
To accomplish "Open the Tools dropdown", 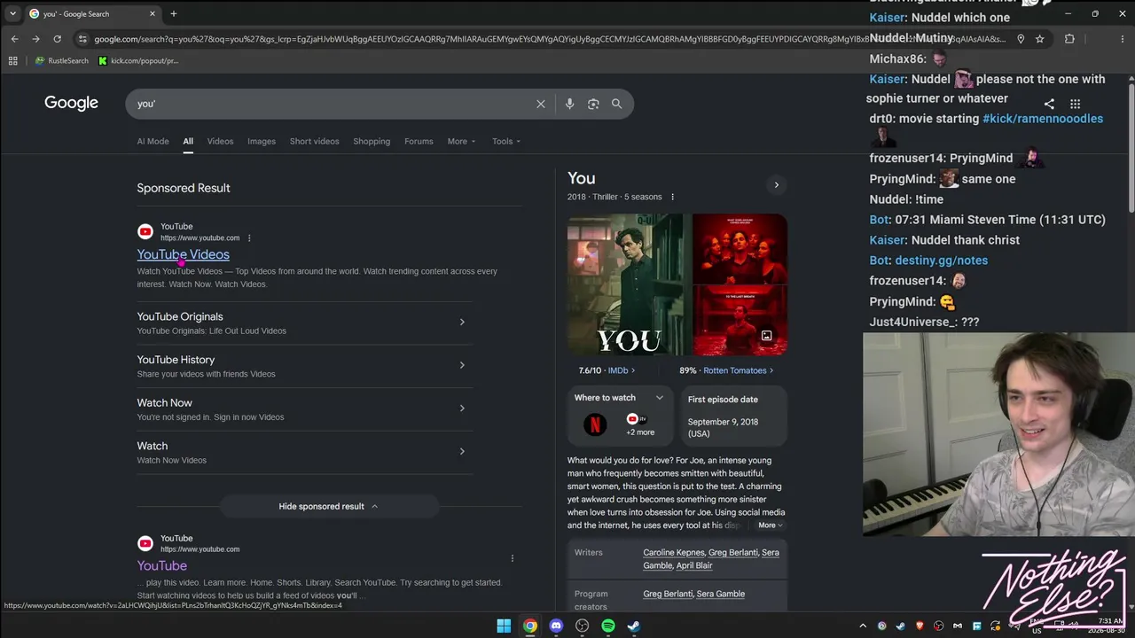I will click(x=506, y=141).
